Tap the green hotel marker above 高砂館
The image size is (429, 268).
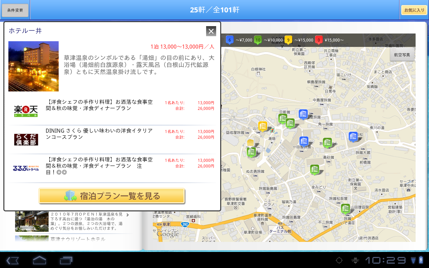(x=327, y=143)
